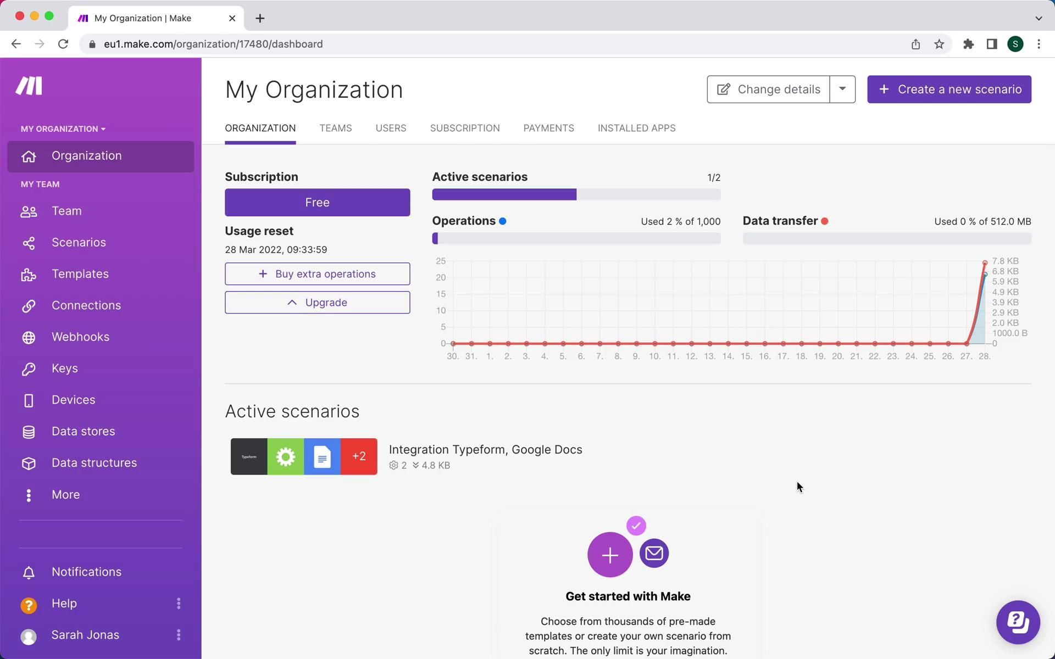Expand the More sidebar menu
This screenshot has height=659, width=1055.
pyautogui.click(x=65, y=495)
